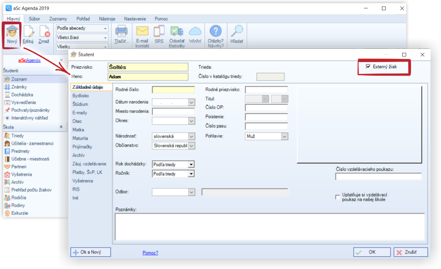The height and width of the screenshot is (269, 441).
Task: Click the Rodné číslo input field
Action: tap(173, 90)
